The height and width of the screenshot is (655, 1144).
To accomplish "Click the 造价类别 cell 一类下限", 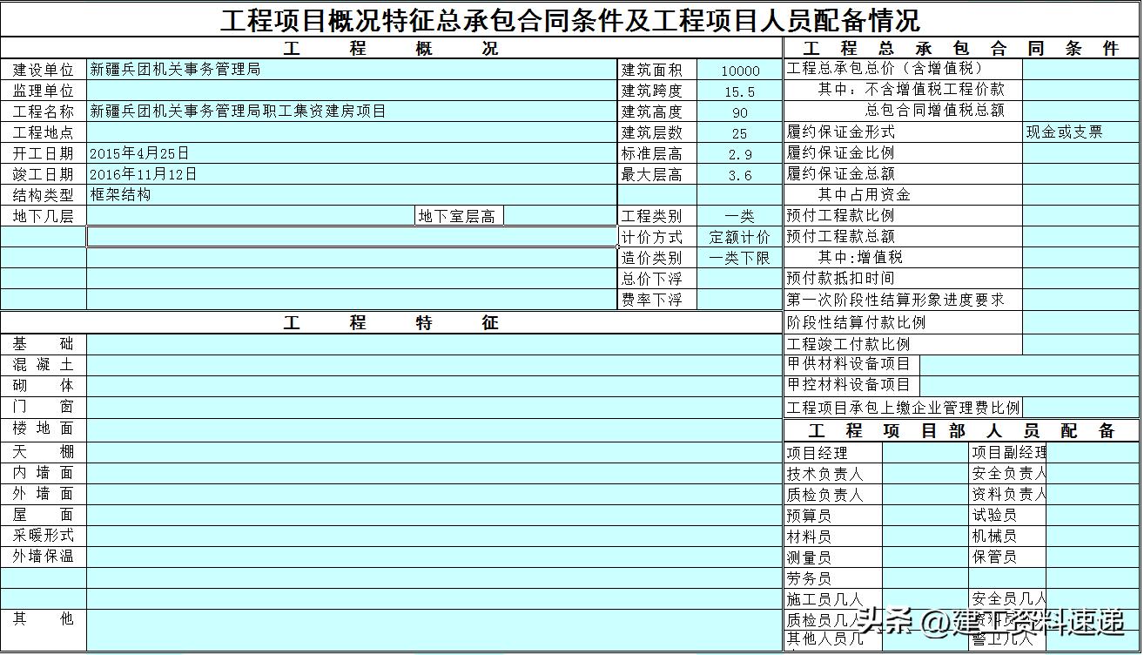I will pyautogui.click(x=740, y=258).
